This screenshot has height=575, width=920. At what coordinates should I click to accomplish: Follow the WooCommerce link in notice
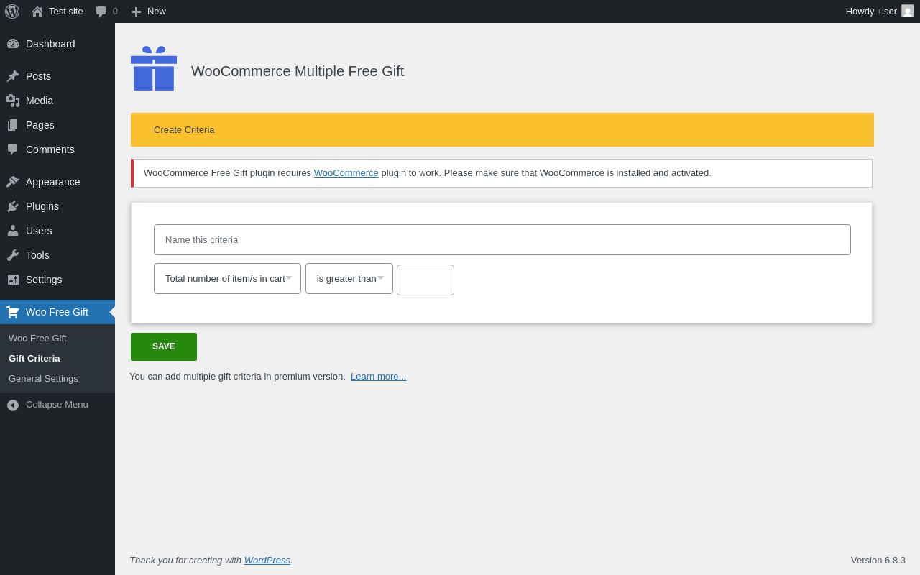(346, 173)
